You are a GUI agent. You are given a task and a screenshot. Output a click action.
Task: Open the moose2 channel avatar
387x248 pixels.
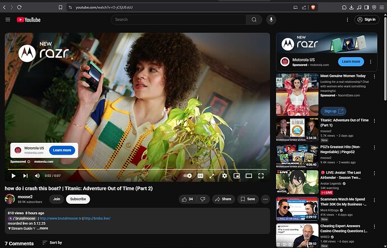point(10,199)
